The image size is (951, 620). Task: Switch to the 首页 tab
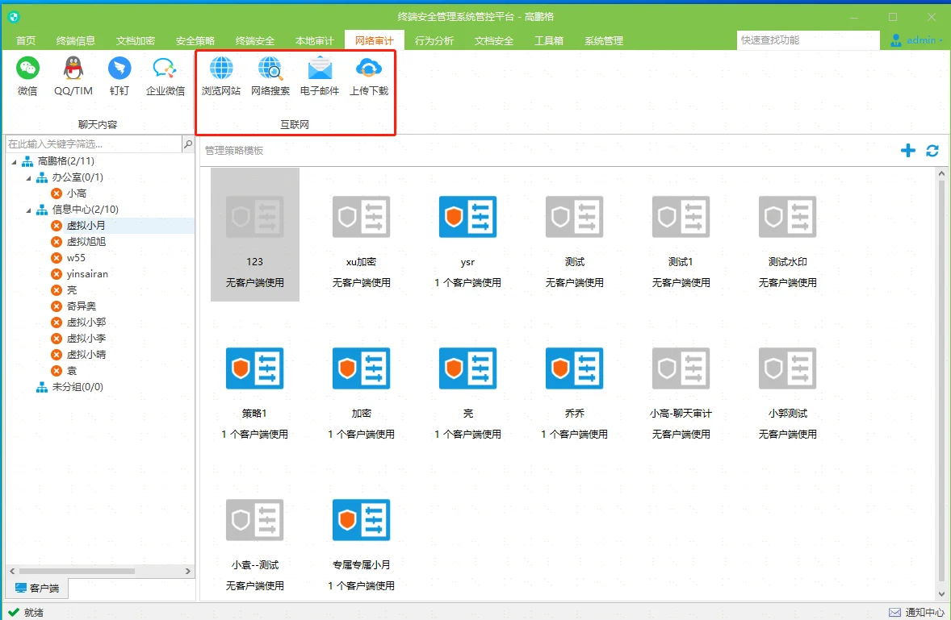click(26, 40)
